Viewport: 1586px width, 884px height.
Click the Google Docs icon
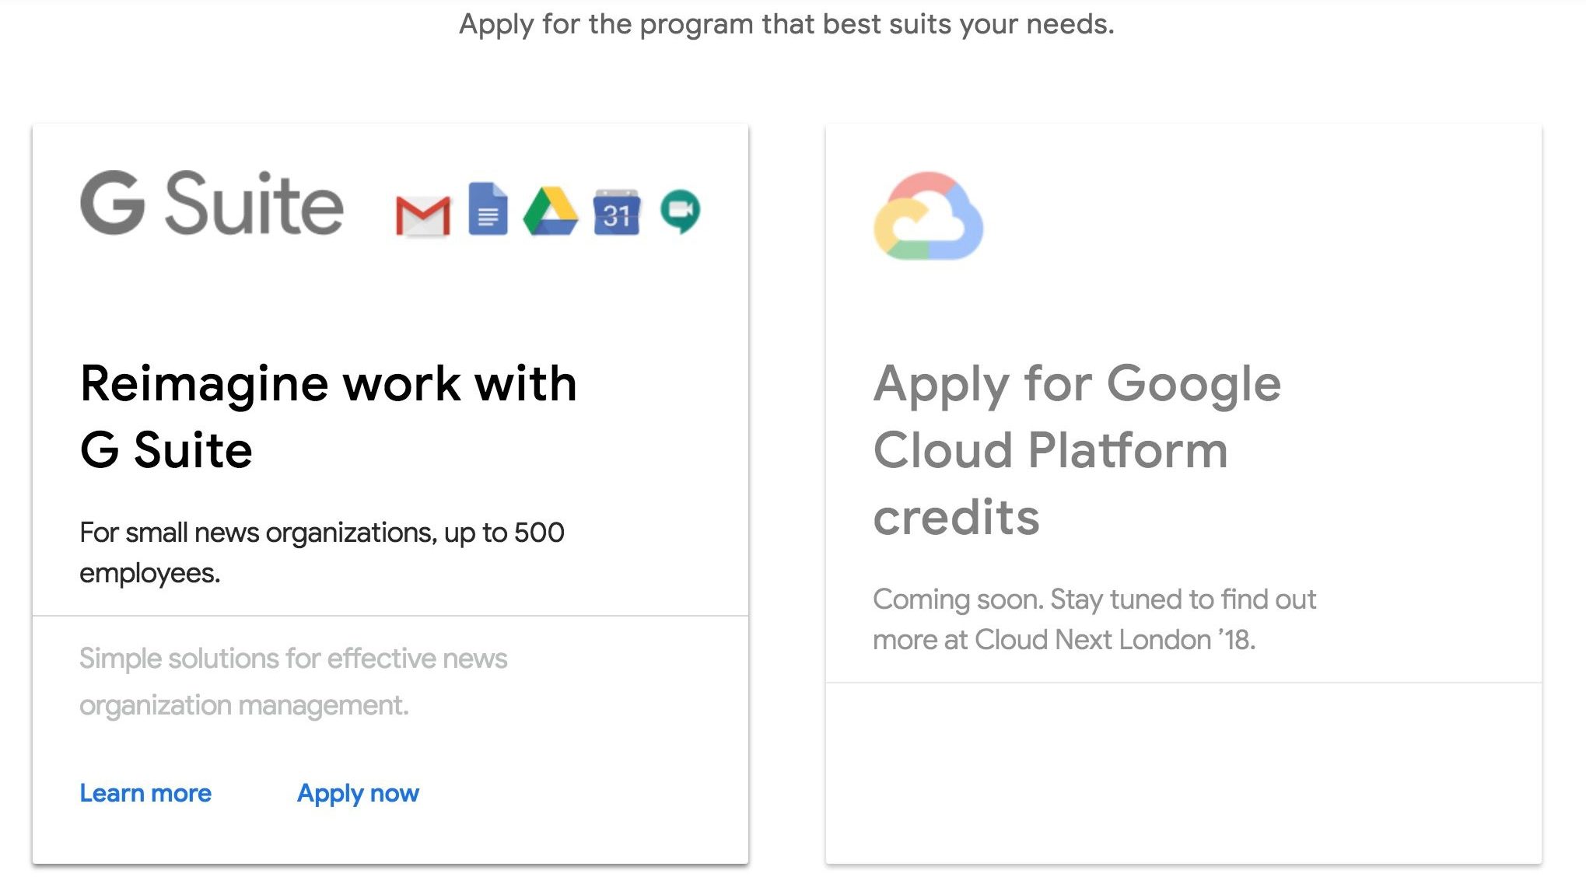(x=488, y=208)
